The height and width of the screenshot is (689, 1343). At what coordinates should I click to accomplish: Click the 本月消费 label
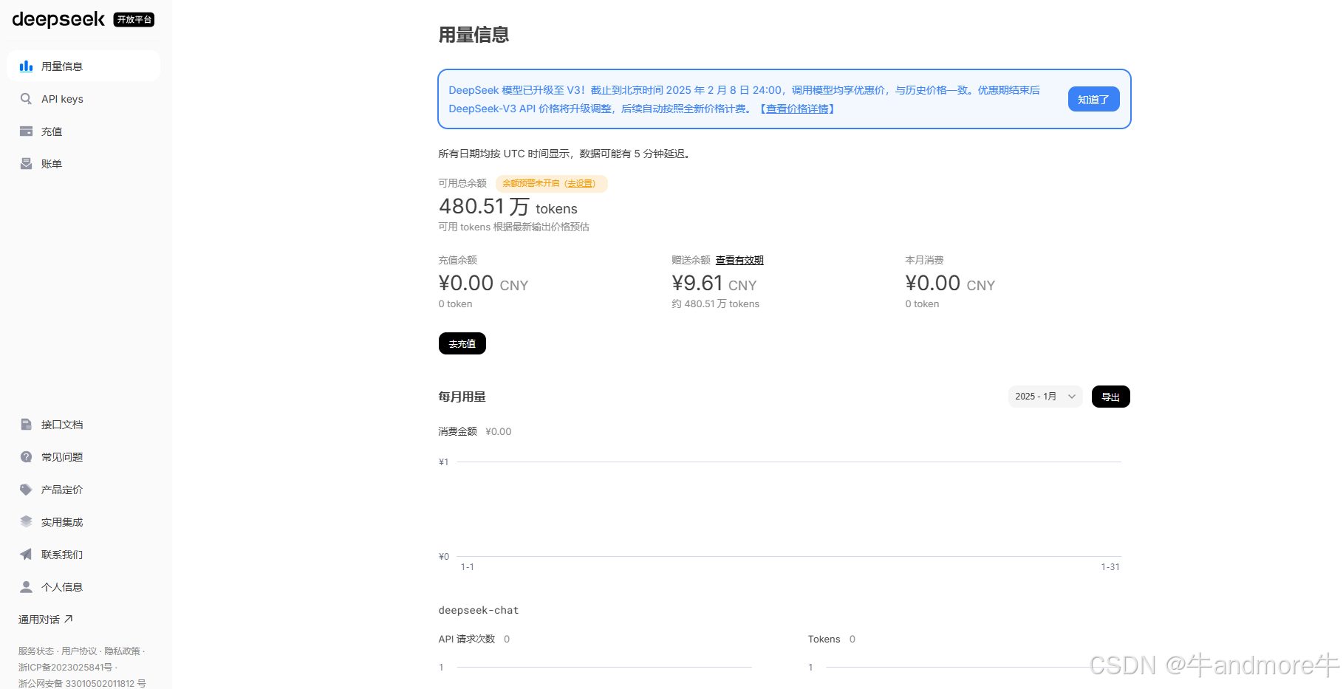coord(924,260)
